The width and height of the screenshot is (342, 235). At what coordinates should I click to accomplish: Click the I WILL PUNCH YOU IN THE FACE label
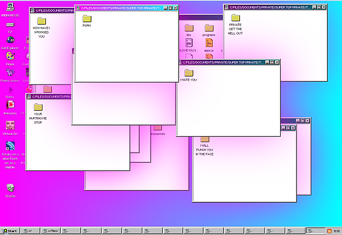pos(205,150)
